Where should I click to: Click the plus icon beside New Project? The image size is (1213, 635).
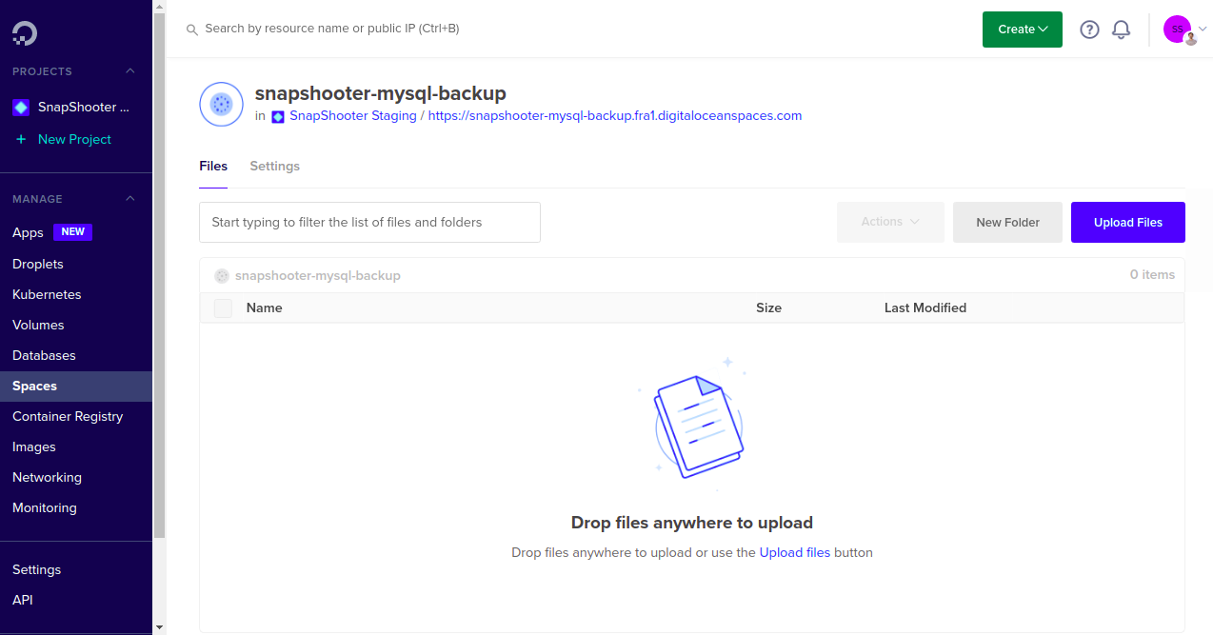click(21, 139)
